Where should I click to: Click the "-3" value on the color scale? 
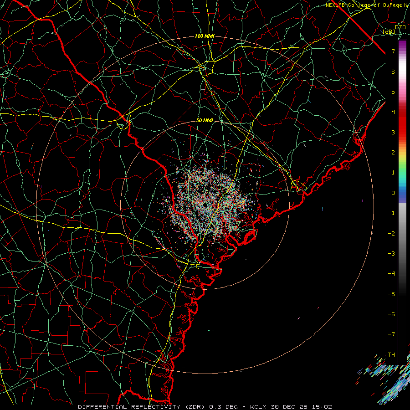(x=391, y=254)
